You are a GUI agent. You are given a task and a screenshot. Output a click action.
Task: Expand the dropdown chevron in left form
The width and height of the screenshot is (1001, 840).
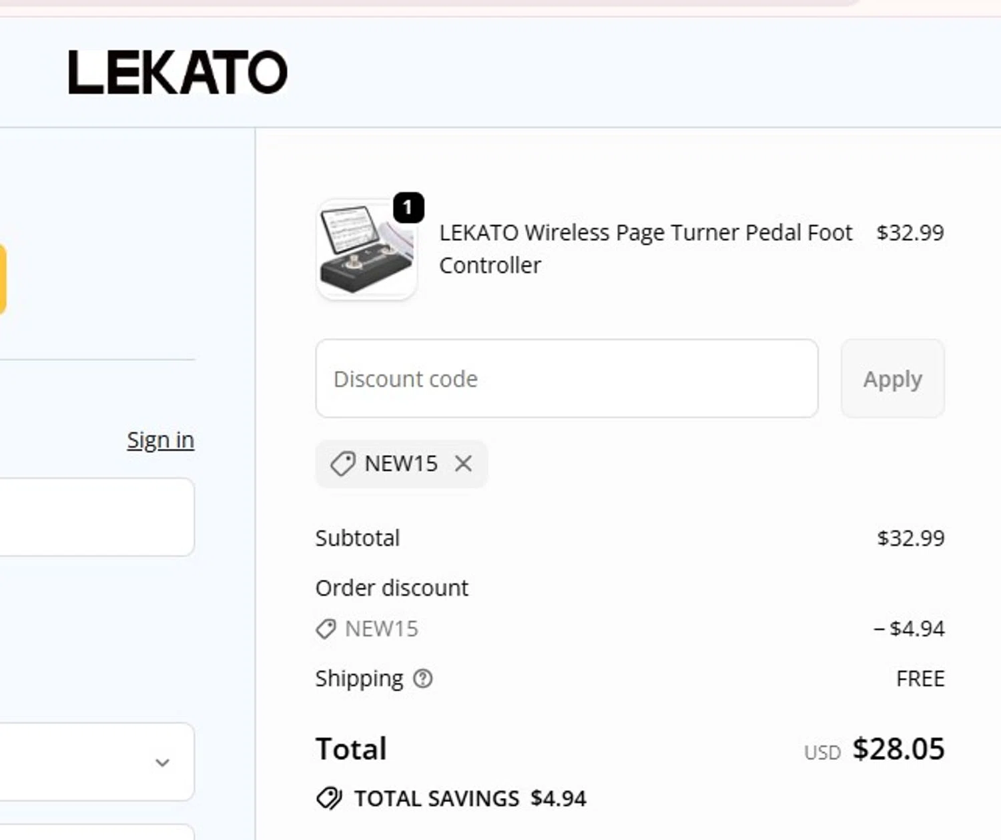click(162, 762)
